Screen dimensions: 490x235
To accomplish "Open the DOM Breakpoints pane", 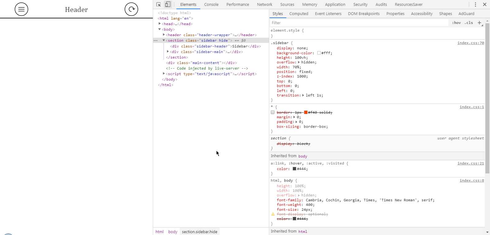I will [364, 14].
